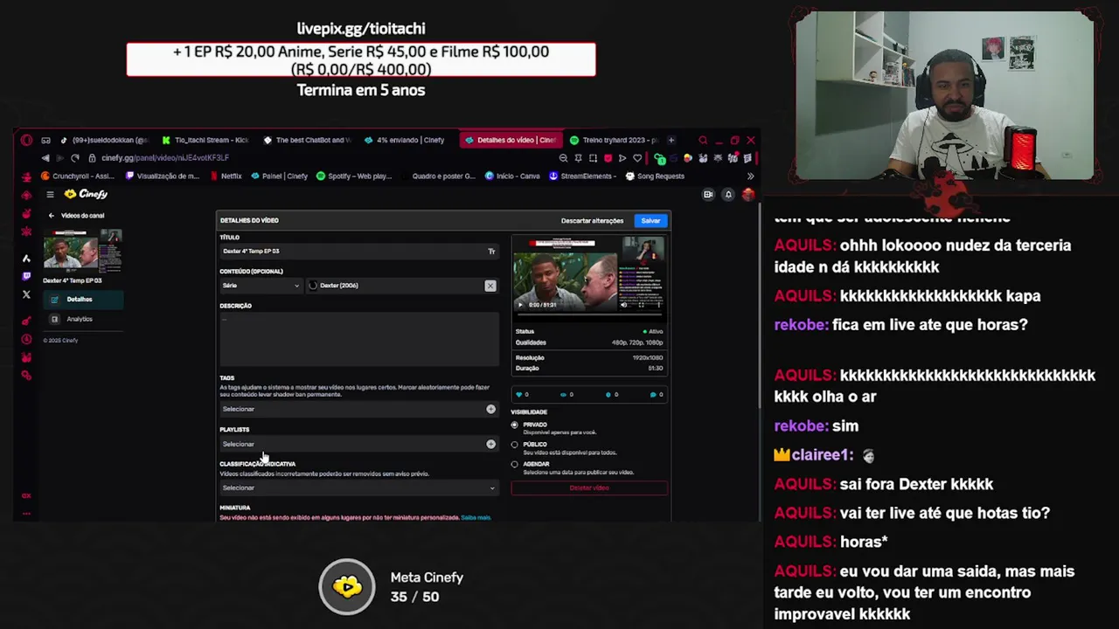Click the heart bookmark icon in address bar
The height and width of the screenshot is (629, 1119).
pos(637,158)
